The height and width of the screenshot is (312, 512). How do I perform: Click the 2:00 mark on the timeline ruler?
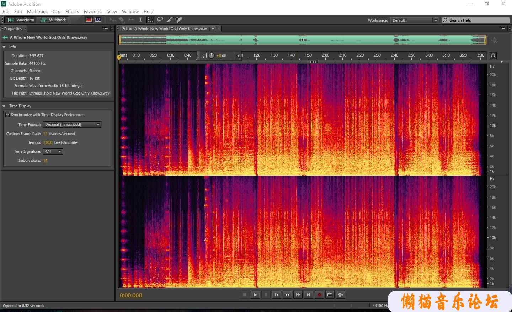[325, 55]
